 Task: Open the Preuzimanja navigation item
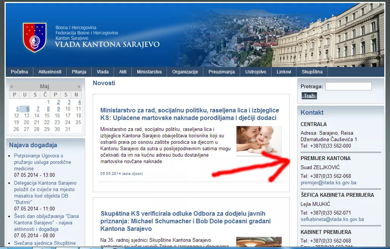(222, 72)
